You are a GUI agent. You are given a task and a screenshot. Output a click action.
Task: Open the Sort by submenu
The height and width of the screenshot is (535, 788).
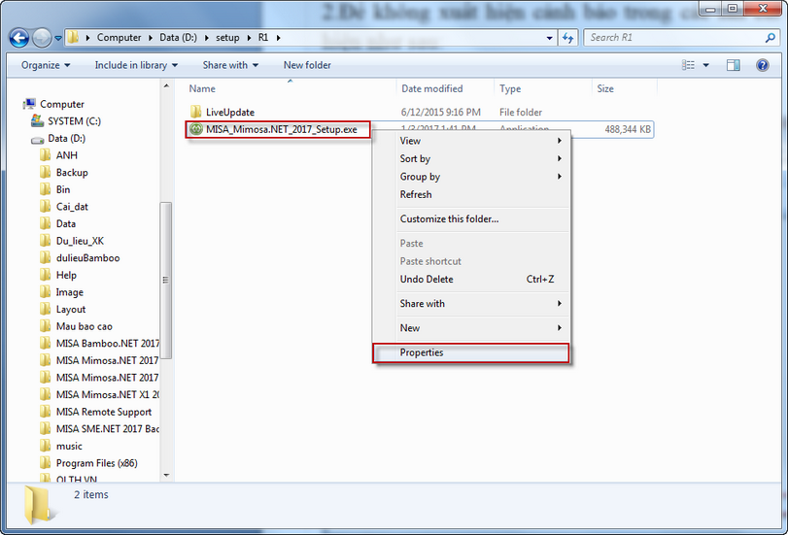click(481, 158)
